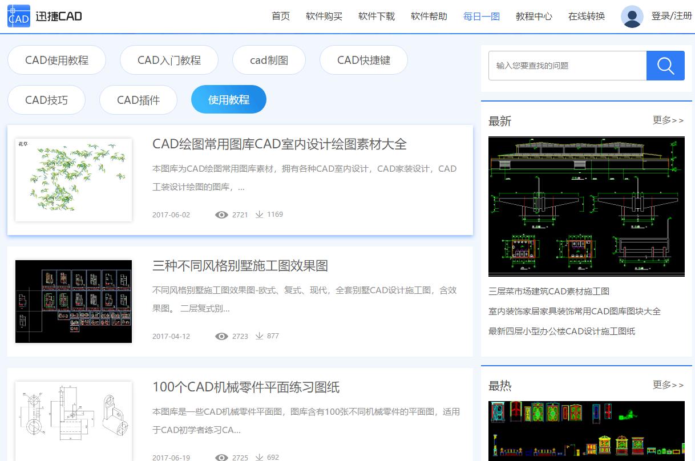Expand 更多>> in the 最热 section

pos(668,385)
